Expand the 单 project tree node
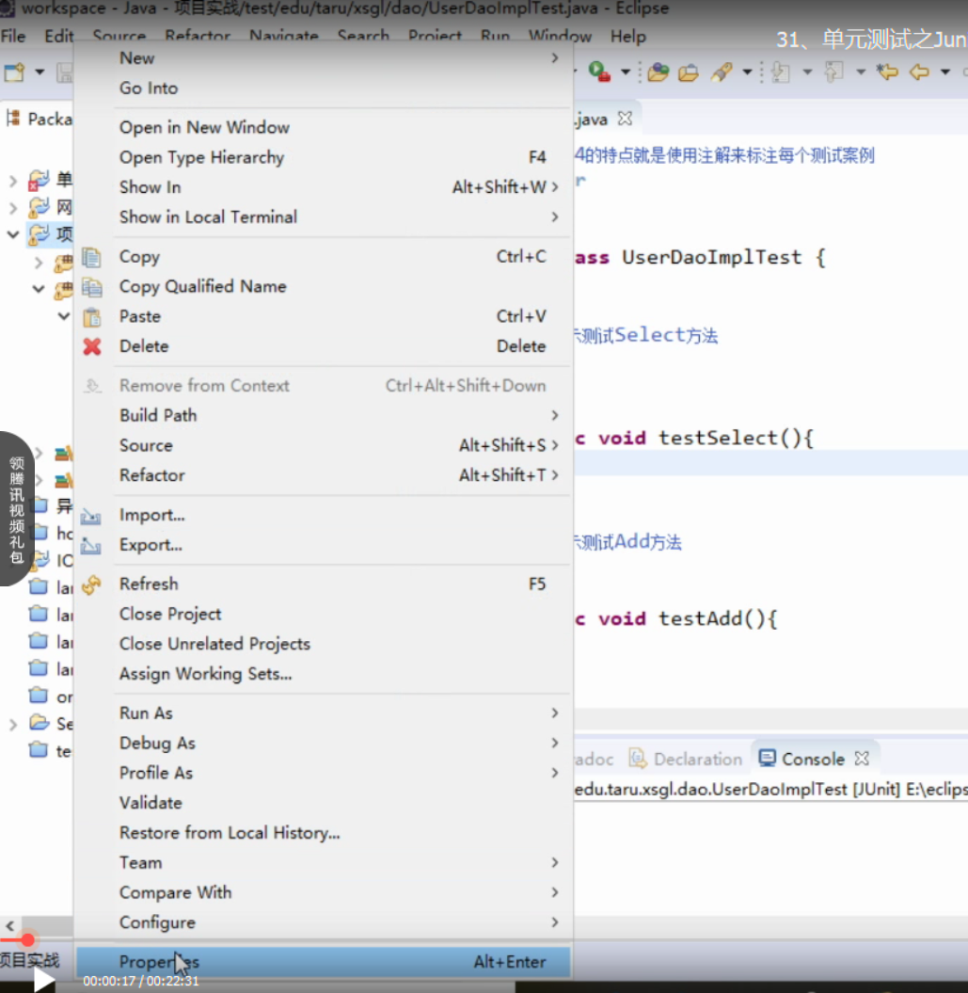The height and width of the screenshot is (993, 968). 12,181
